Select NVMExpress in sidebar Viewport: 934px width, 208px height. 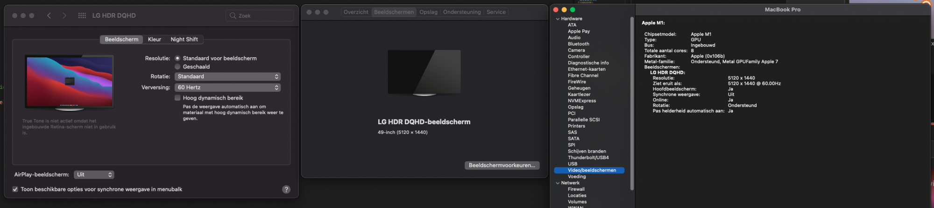[582, 101]
